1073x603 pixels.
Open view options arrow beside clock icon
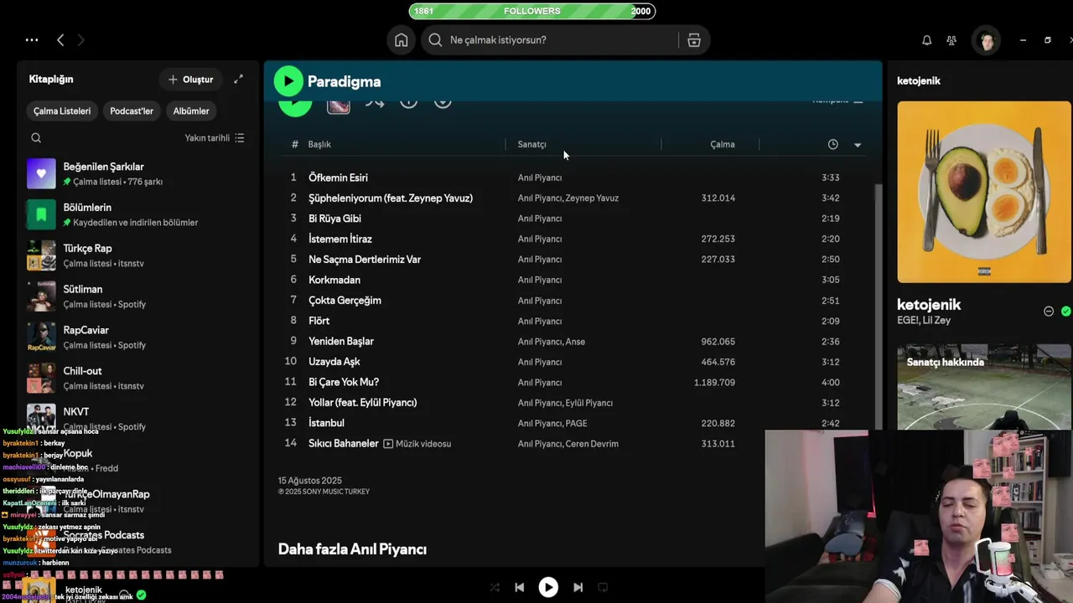858,145
